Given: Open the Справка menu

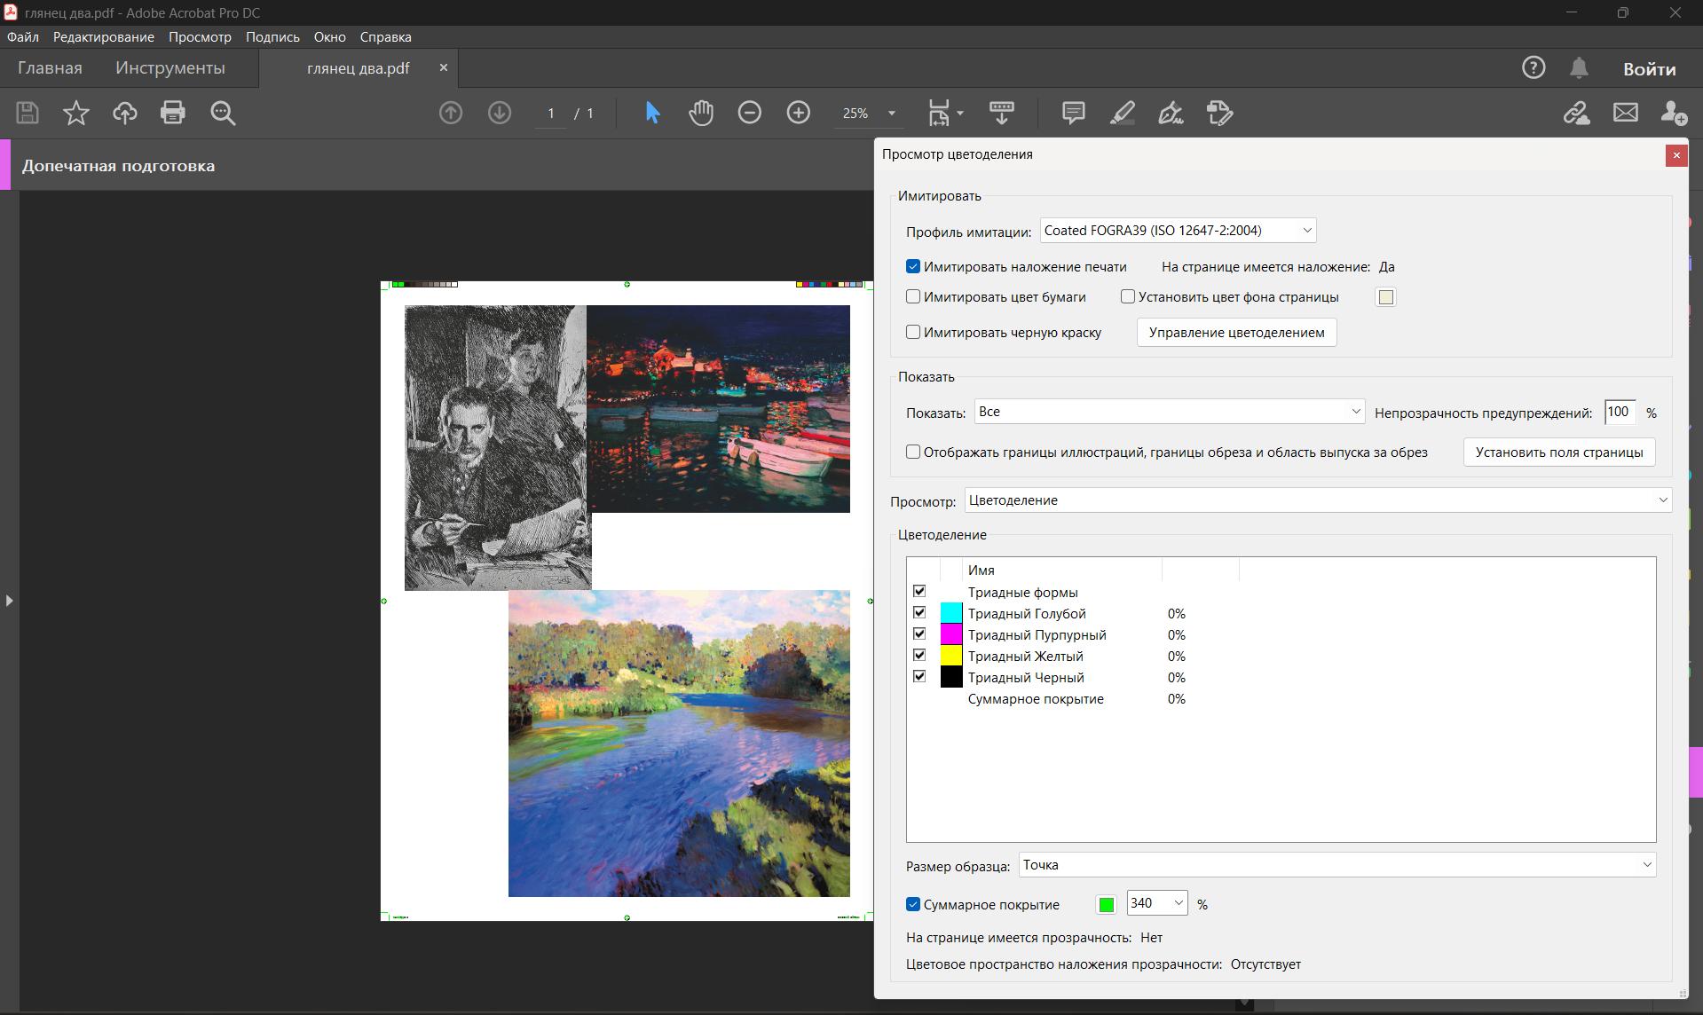Looking at the screenshot, I should (385, 37).
